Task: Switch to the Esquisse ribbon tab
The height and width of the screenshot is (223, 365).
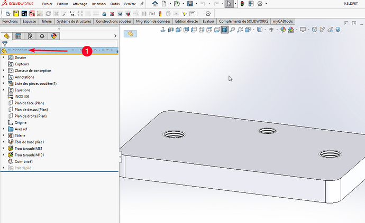Action: (29, 21)
